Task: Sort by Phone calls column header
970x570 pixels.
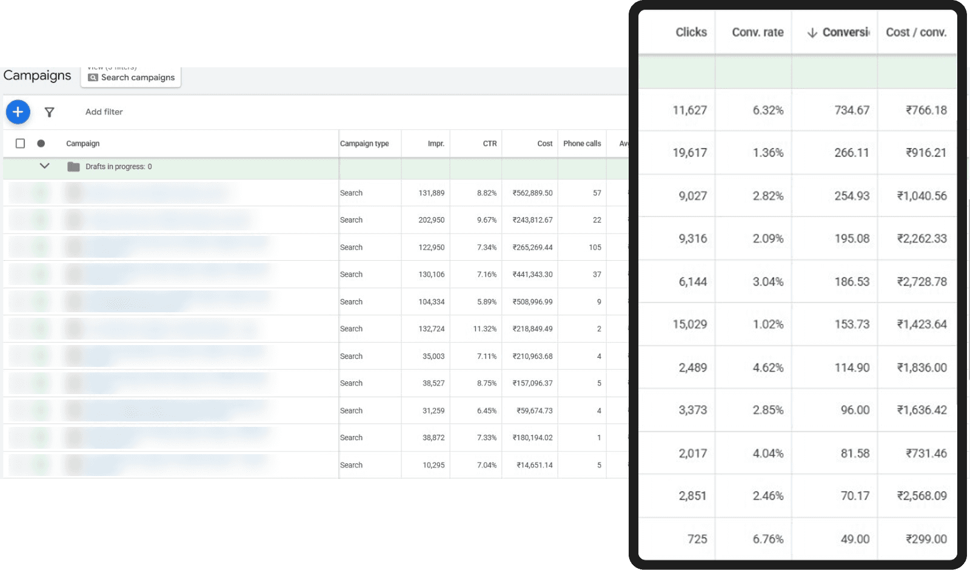Action: click(x=582, y=144)
